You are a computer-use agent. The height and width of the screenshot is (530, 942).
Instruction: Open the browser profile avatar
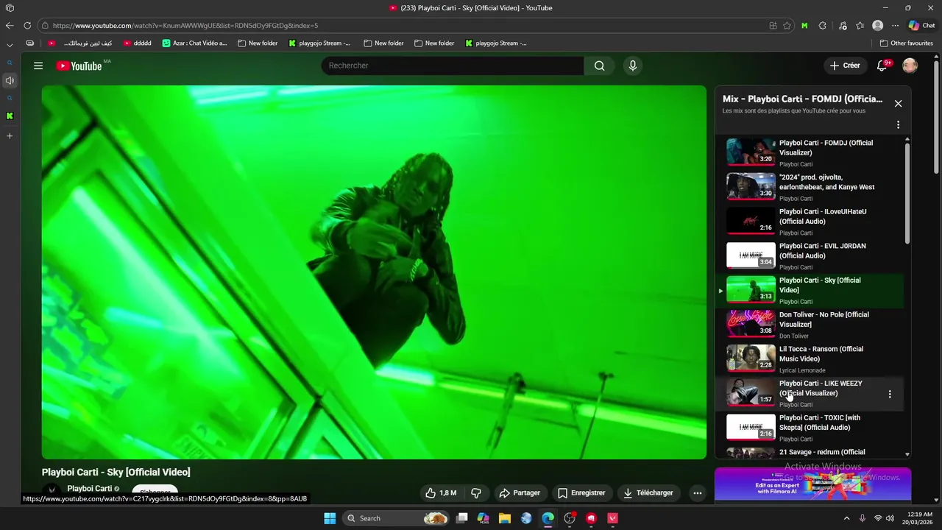point(877,25)
